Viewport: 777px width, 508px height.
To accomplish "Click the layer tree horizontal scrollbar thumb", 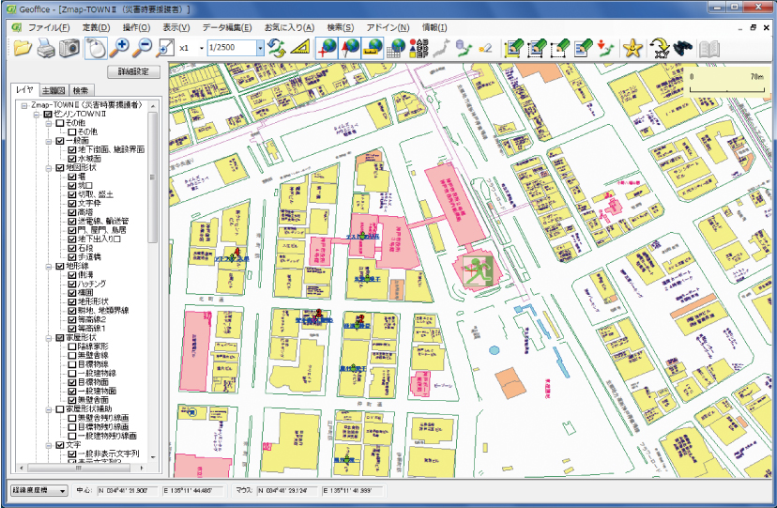I will (79, 468).
